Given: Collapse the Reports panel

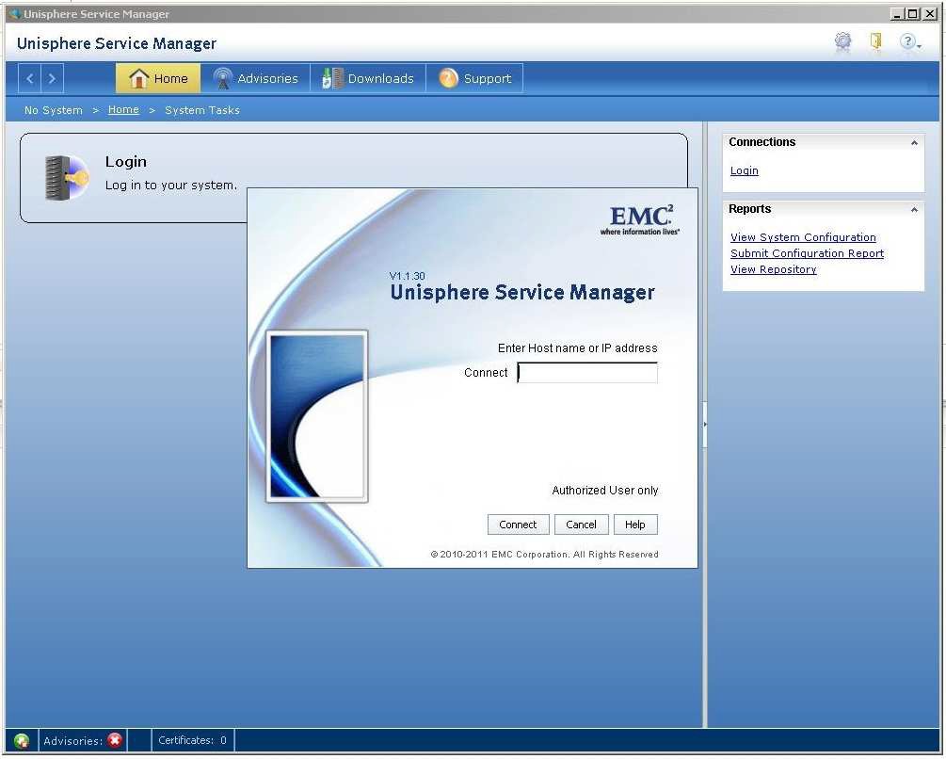Looking at the screenshot, I should (914, 210).
